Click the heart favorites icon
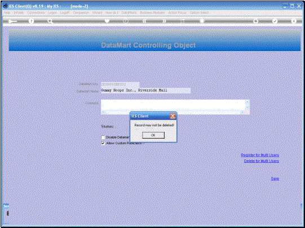This screenshot has height=228, width=305. pos(107,21)
